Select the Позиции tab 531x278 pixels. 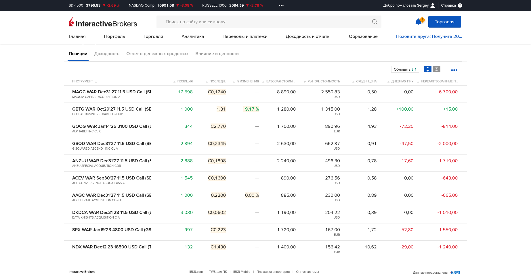click(x=78, y=54)
